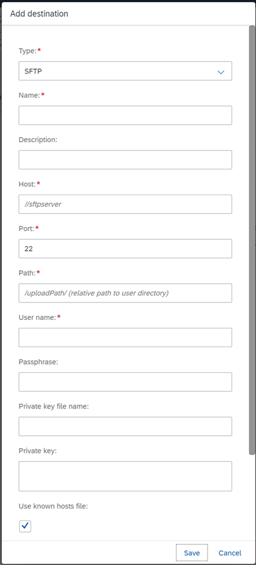Open the Type dropdown showing SFTP
Viewport: 256px width, 565px height.
(x=125, y=71)
